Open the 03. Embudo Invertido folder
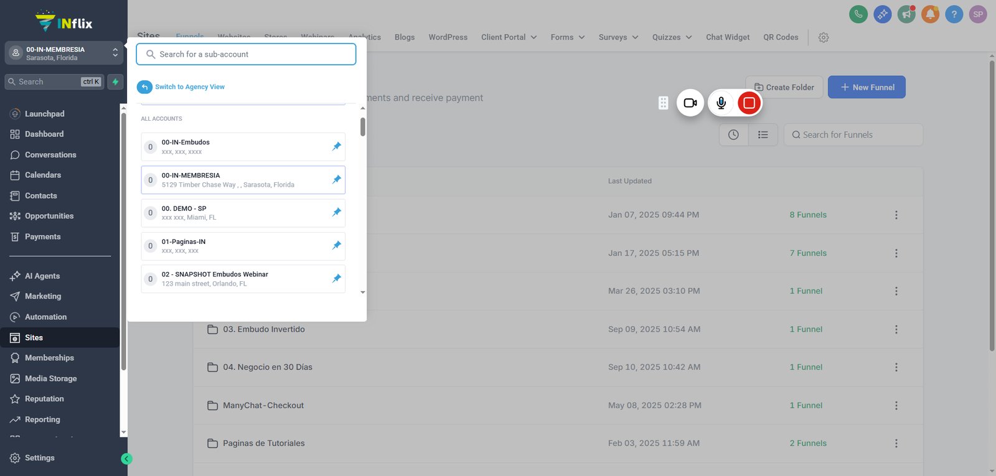996x476 pixels. click(x=264, y=329)
